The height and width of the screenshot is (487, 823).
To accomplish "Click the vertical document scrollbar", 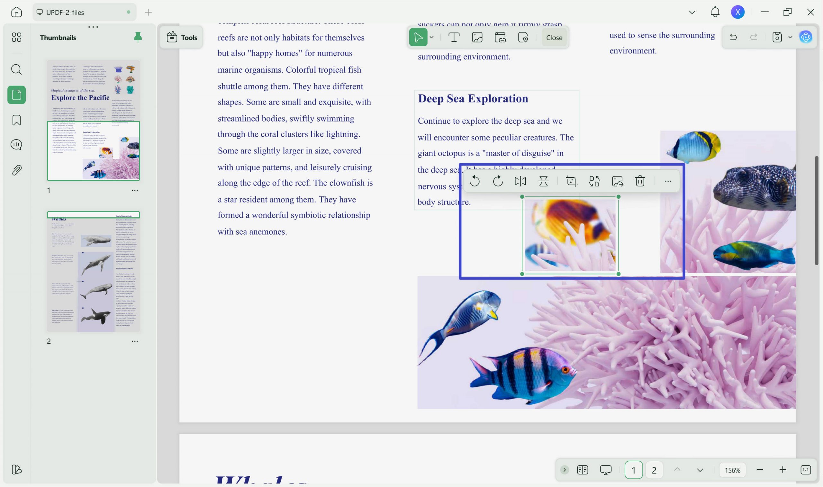I will click(x=816, y=210).
